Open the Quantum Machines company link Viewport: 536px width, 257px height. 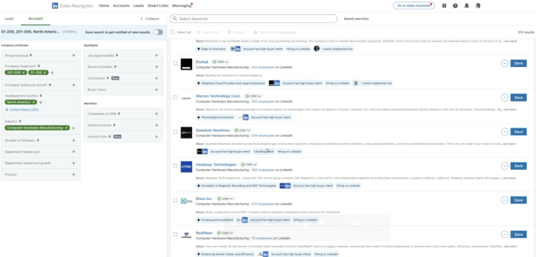(x=213, y=130)
